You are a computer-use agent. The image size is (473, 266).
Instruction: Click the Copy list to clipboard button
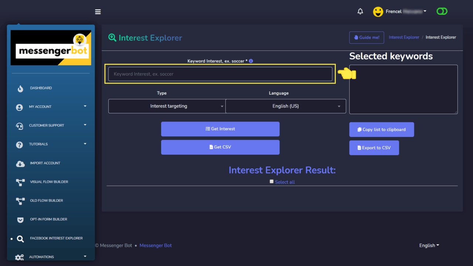tap(381, 129)
